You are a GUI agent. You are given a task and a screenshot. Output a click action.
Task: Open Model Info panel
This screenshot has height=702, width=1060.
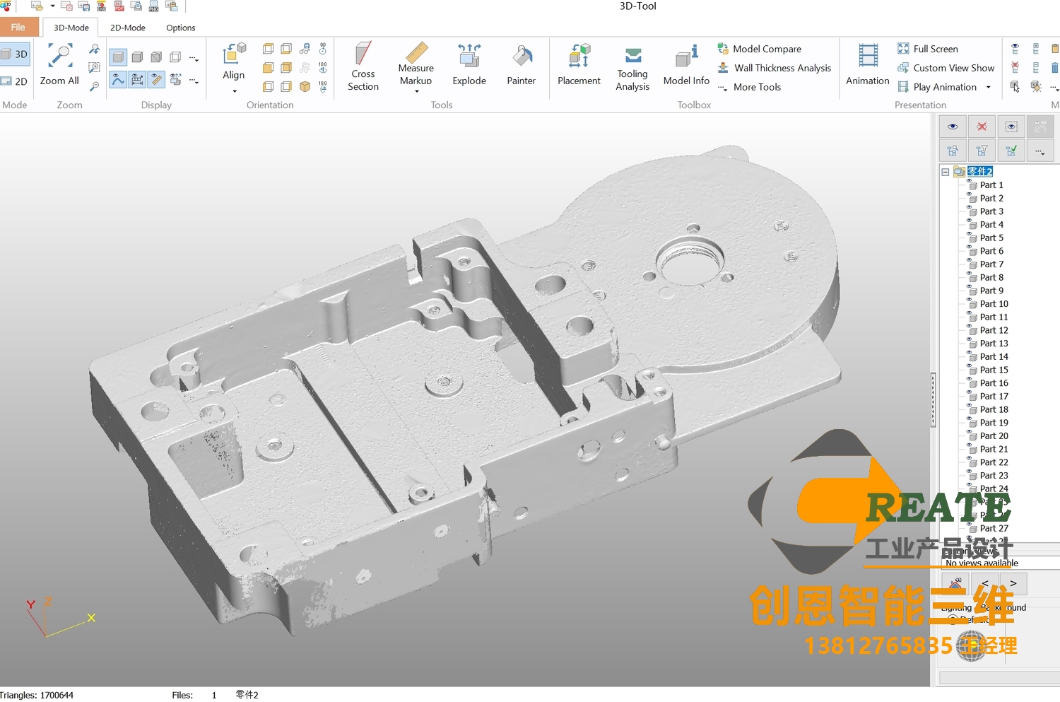[x=686, y=65]
